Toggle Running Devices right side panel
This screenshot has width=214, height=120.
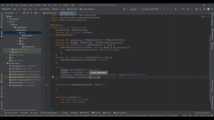coord(212,102)
